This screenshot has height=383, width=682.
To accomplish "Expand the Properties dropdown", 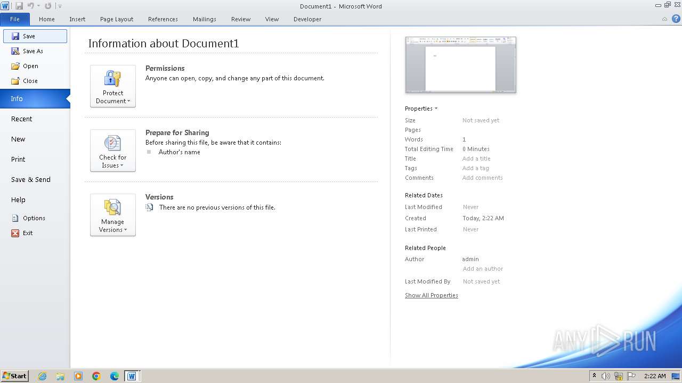I will coord(421,109).
